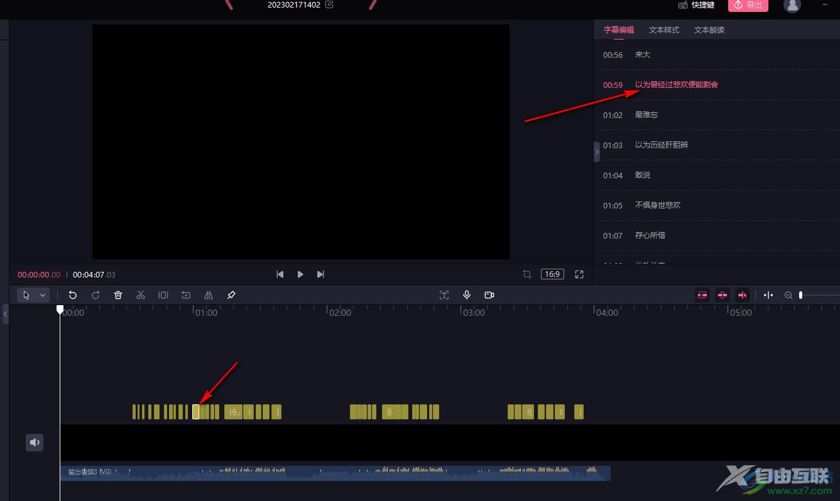This screenshot has width=840, height=501.
Task: Collapse the right subtitle panel arrow
Action: [x=597, y=152]
